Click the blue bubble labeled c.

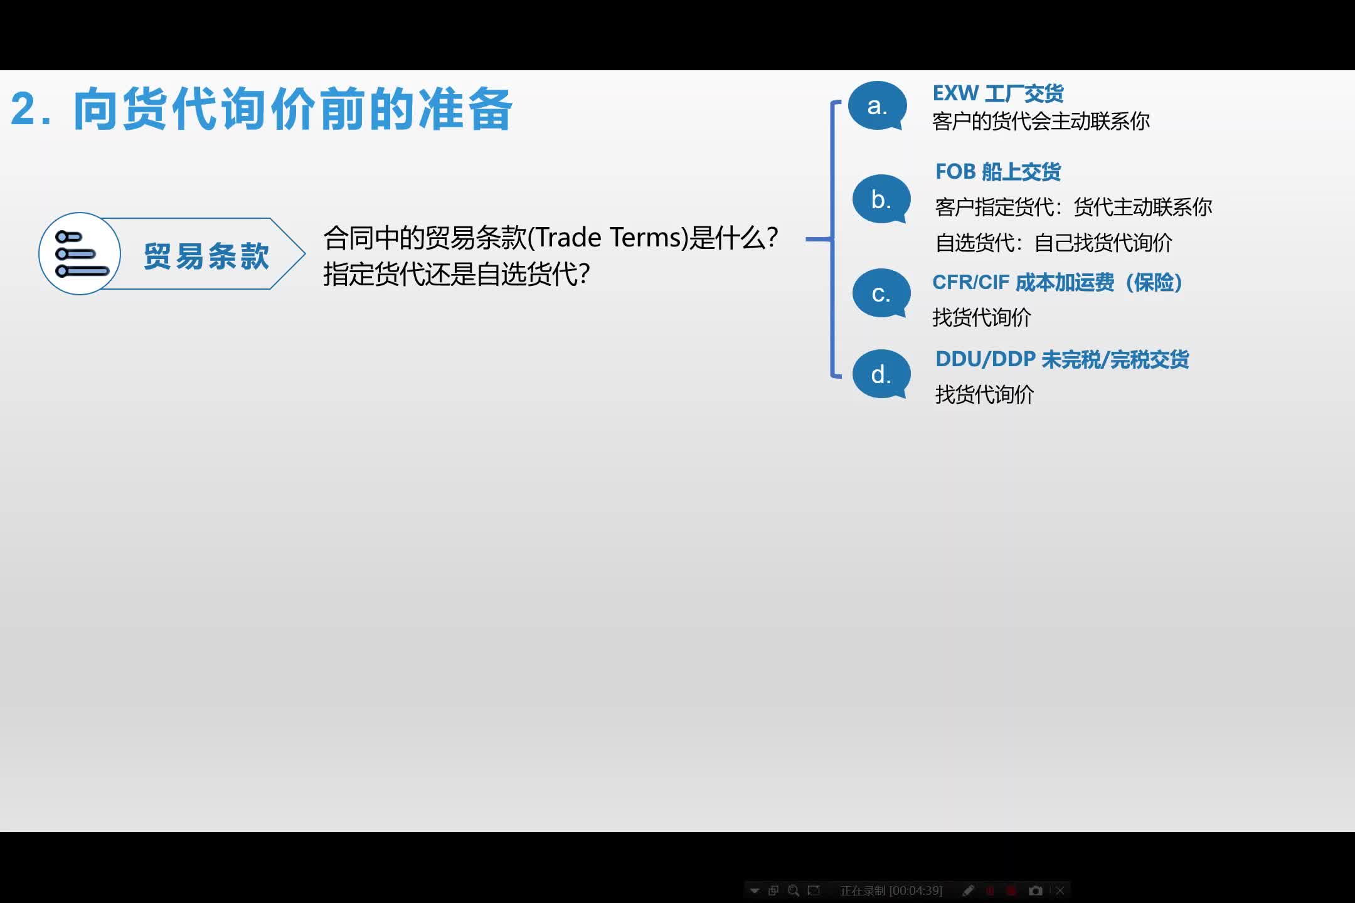pos(881,293)
